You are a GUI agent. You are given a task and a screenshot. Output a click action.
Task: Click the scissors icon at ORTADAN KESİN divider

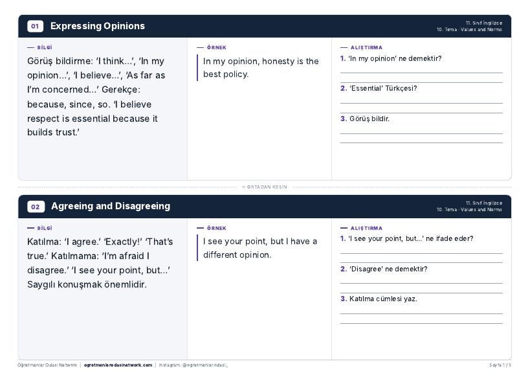coord(244,187)
